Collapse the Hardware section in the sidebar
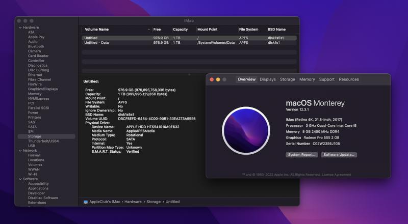This screenshot has width=408, height=224. point(20,27)
